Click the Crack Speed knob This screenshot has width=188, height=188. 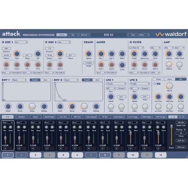point(89,54)
